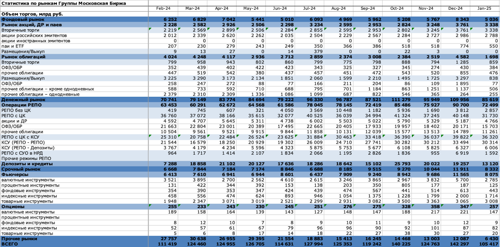Select the 'КСУ (РЕПО - РЕПО)' label
Viewport: 500px width, 247px height.
[23, 142]
